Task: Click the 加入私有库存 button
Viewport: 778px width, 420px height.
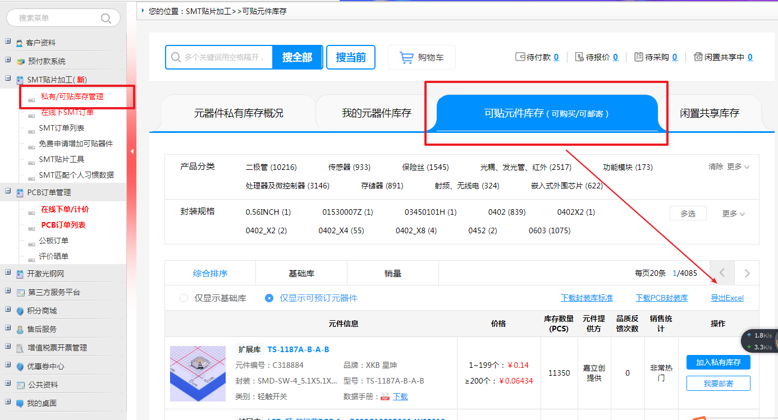Action: pyautogui.click(x=718, y=363)
